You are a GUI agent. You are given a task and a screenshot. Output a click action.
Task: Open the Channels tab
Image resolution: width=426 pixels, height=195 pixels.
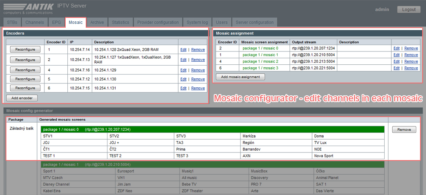pyautogui.click(x=35, y=22)
